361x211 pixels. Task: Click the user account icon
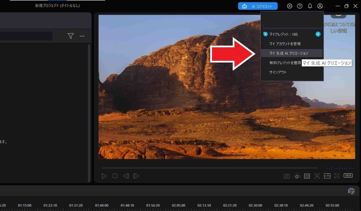[320, 6]
